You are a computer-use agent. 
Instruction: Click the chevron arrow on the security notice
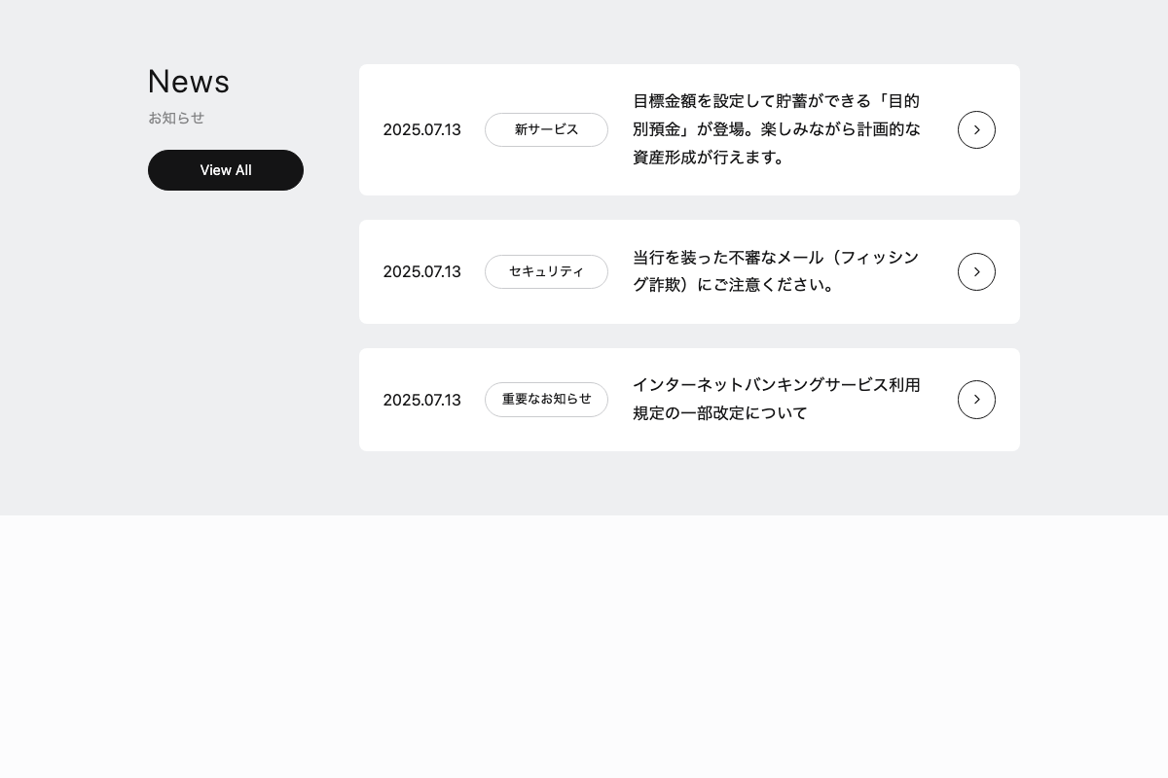tap(976, 271)
